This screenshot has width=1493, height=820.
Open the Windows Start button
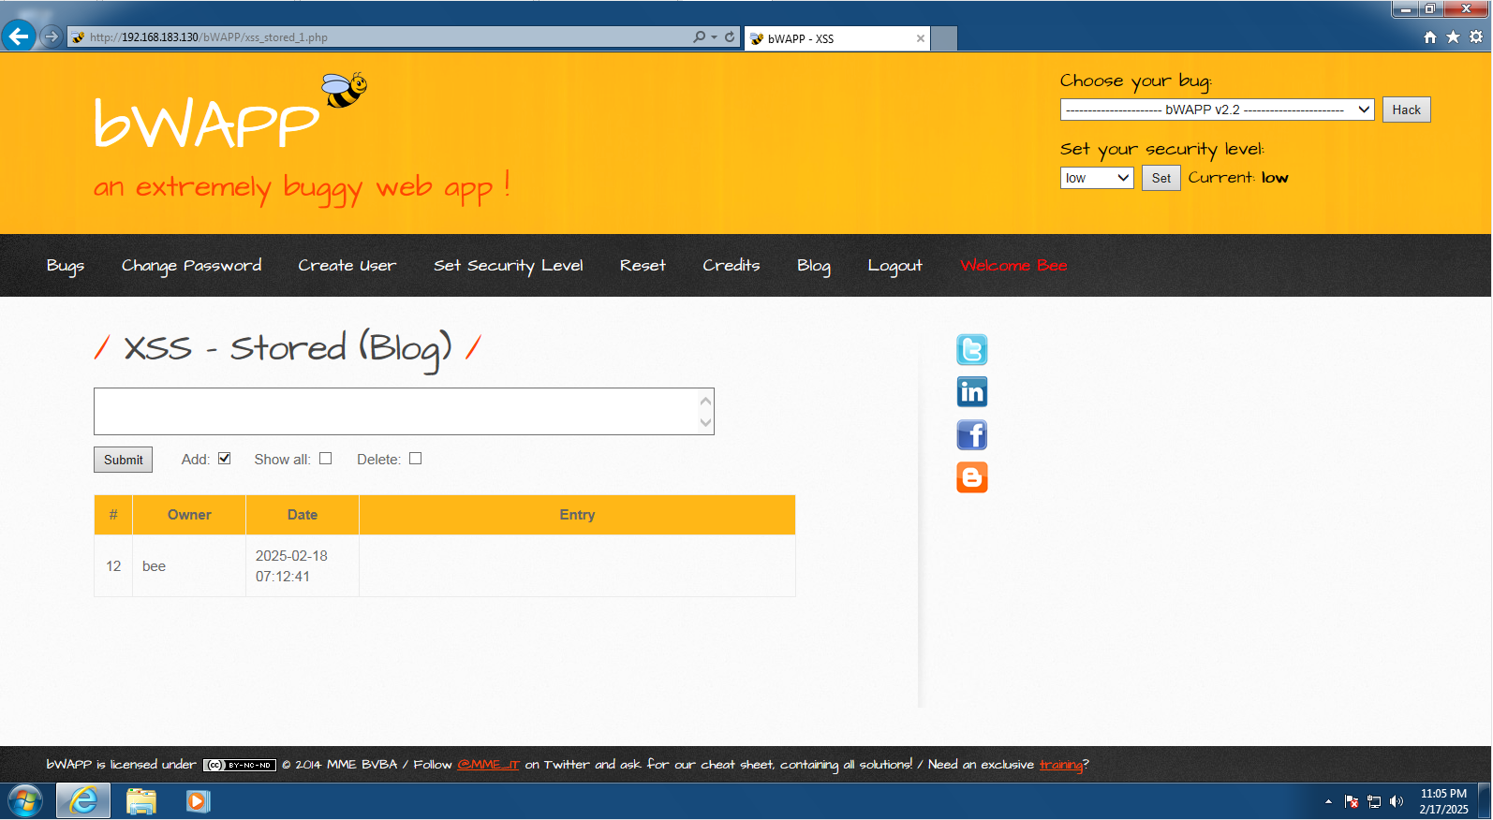coord(25,801)
